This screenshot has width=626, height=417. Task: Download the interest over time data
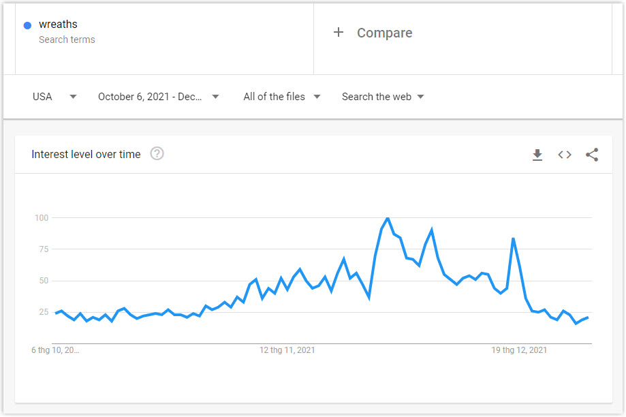537,155
